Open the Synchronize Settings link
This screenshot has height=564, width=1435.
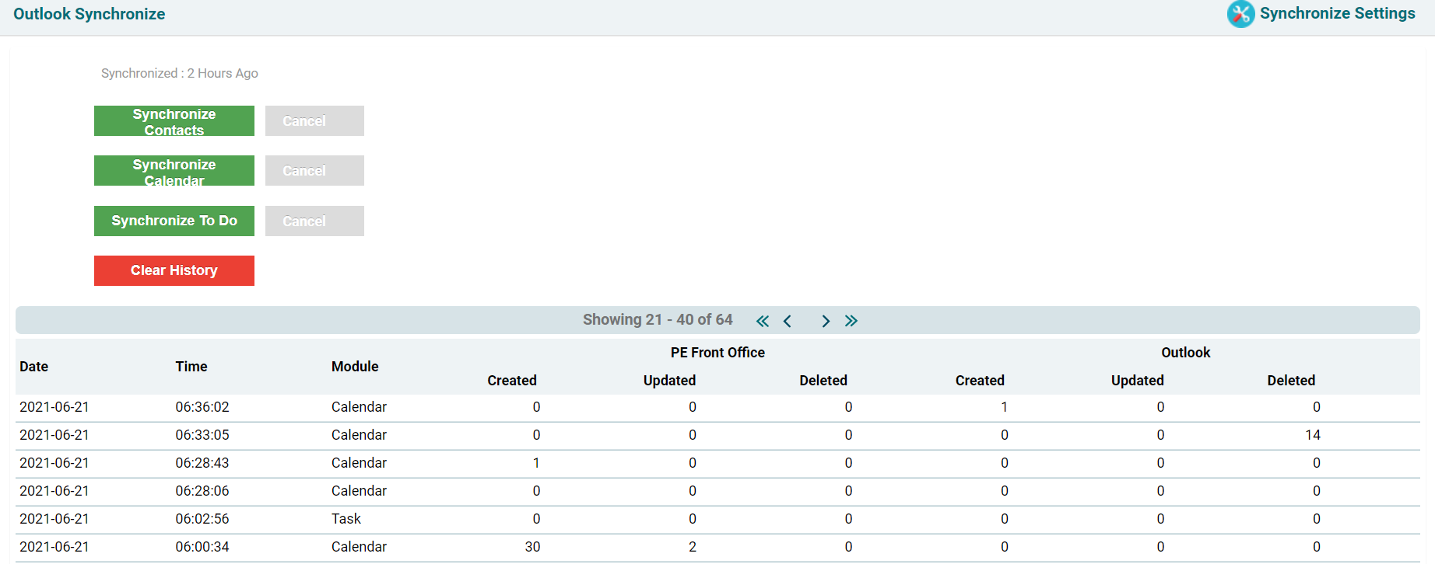click(1337, 13)
